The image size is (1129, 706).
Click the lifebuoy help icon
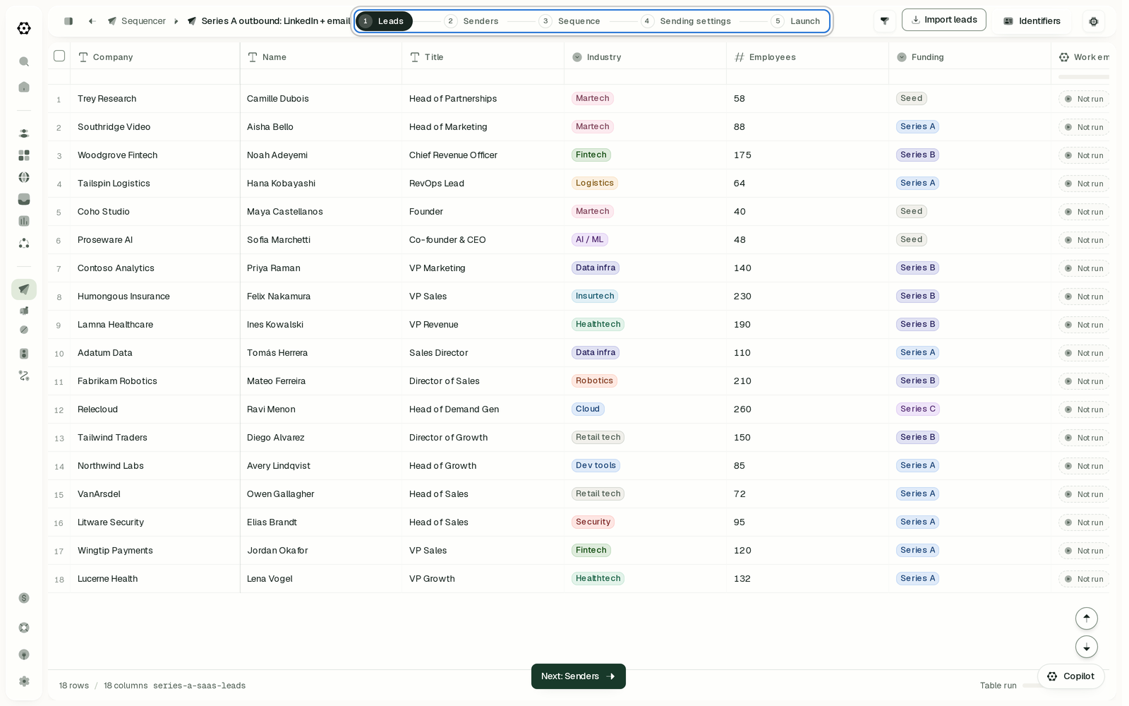[24, 628]
